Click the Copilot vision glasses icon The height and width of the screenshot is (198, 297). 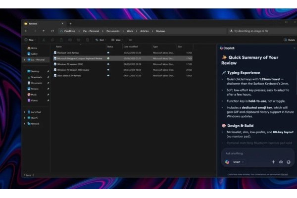point(281,162)
